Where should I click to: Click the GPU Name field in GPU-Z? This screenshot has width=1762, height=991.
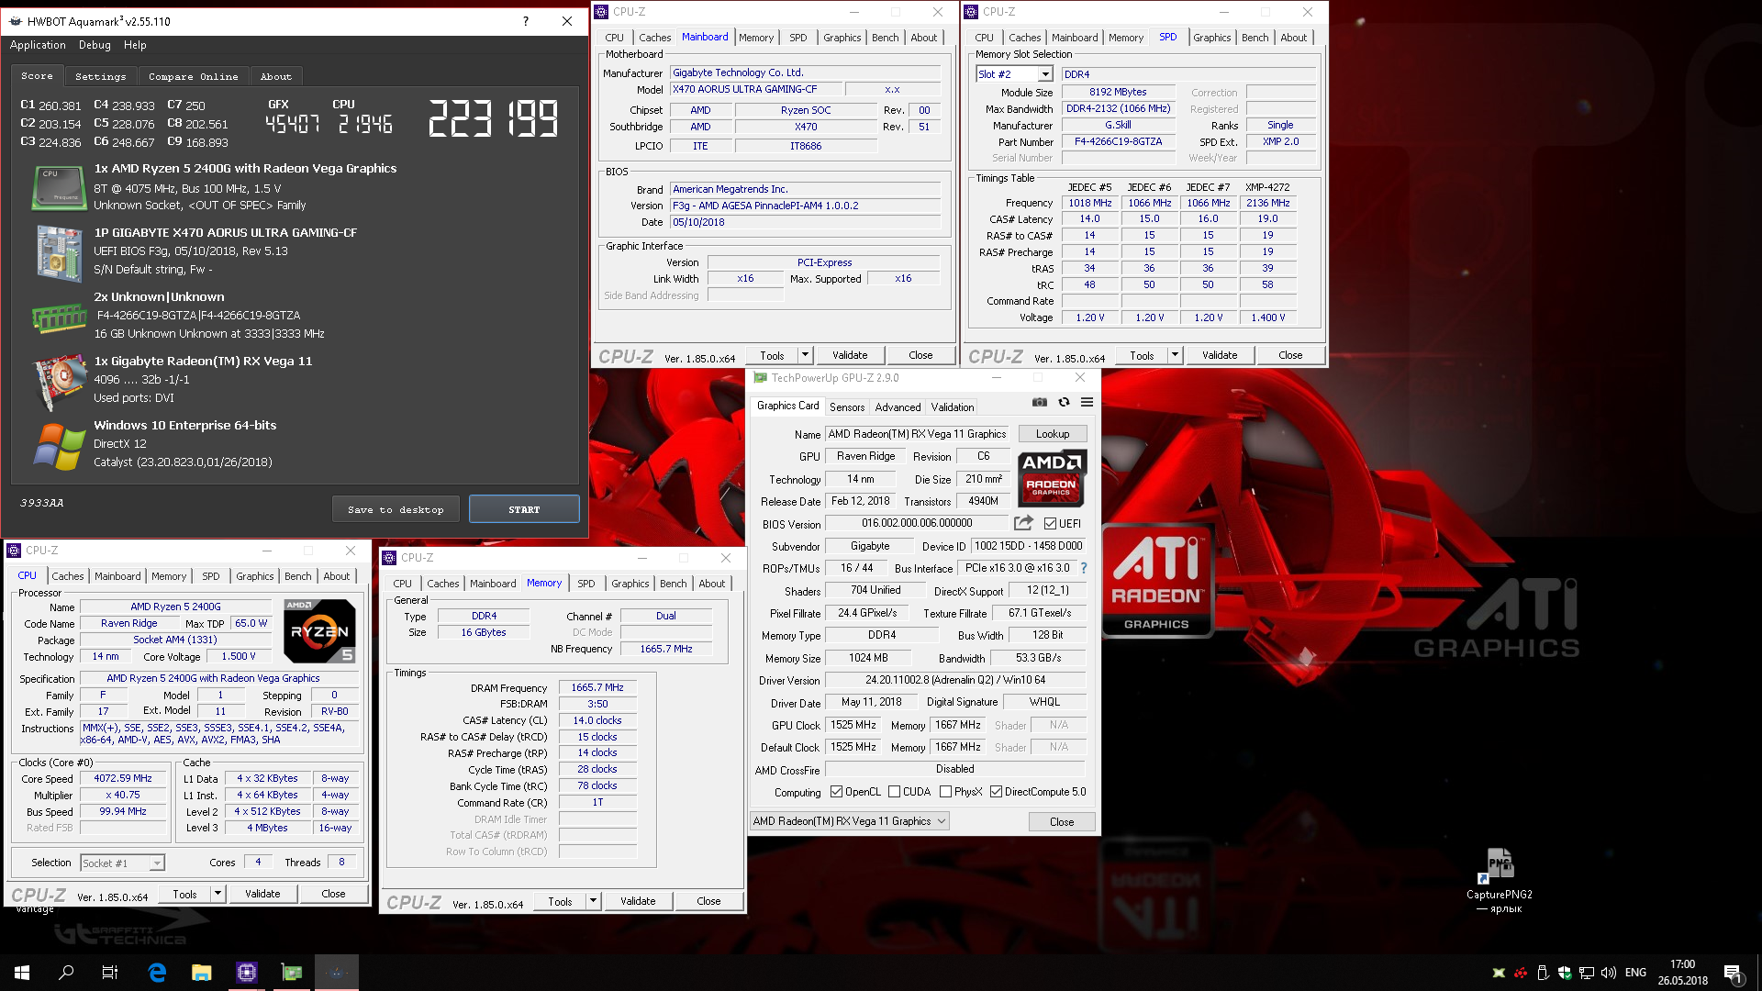pos(917,434)
